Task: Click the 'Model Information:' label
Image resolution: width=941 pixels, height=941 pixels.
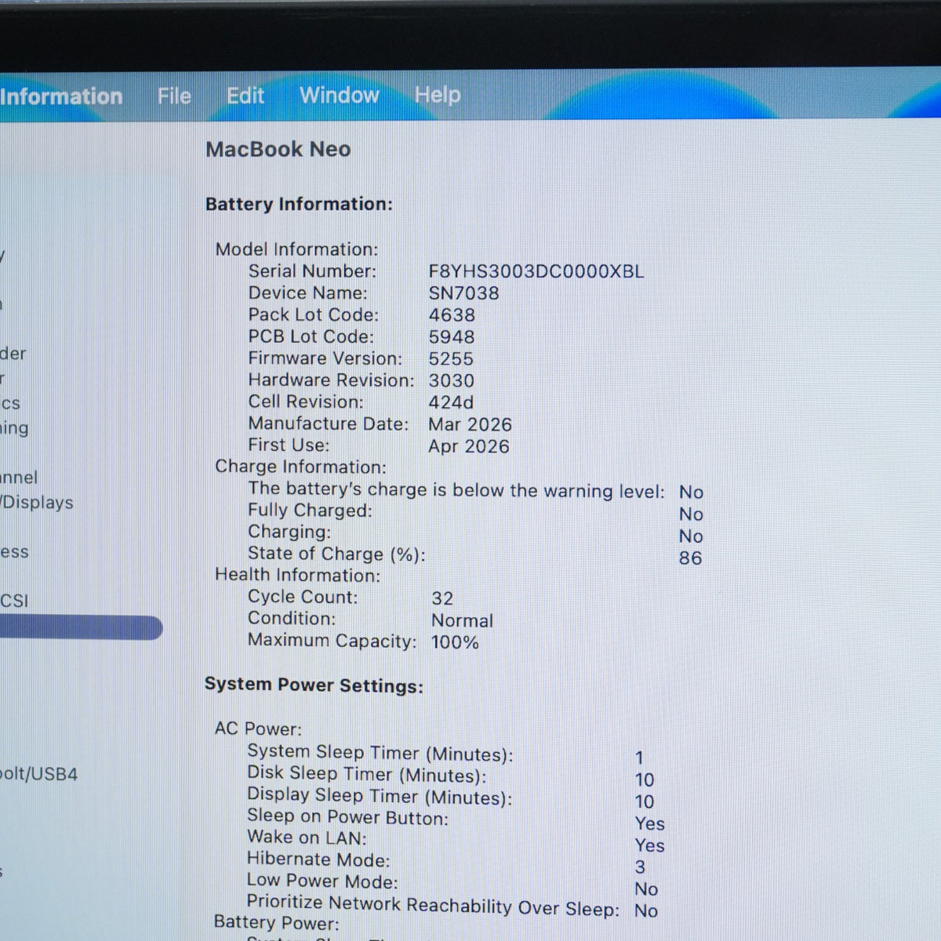Action: click(296, 249)
